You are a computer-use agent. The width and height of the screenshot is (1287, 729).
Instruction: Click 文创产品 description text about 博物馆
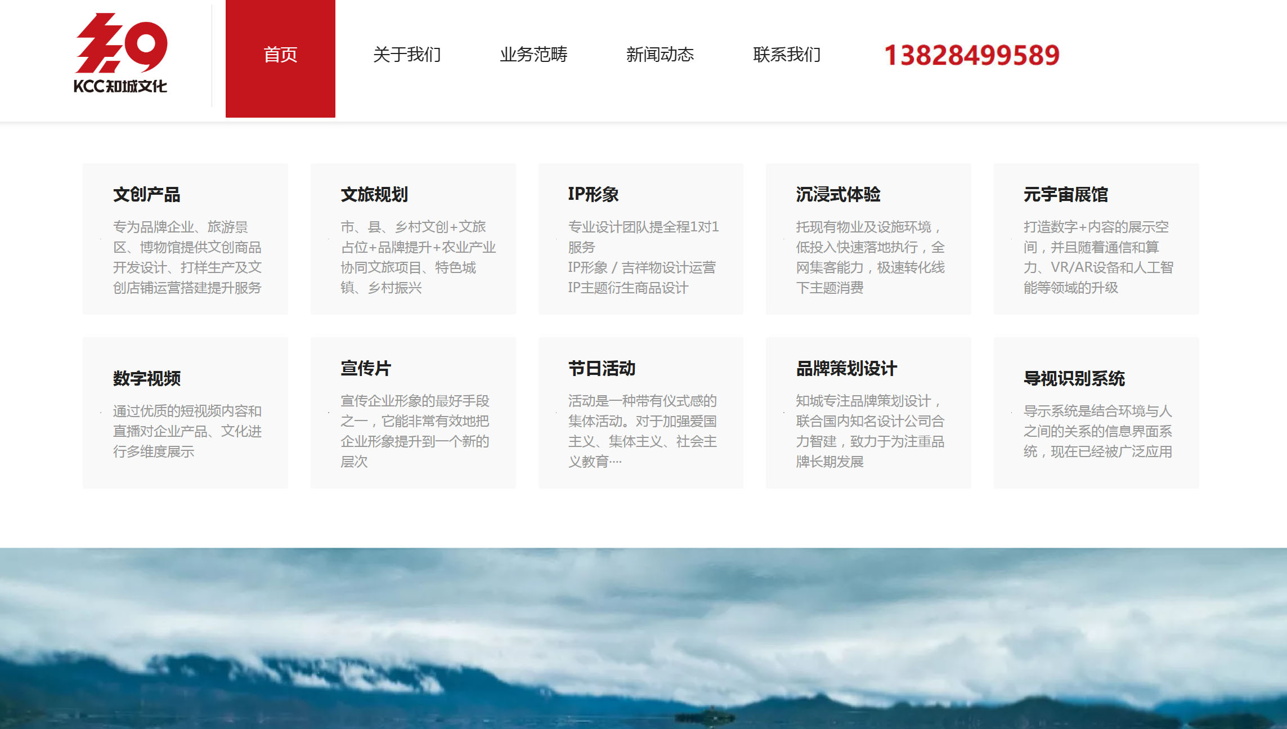(x=187, y=248)
